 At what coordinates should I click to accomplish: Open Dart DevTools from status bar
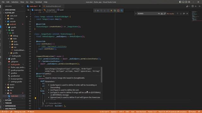tap(141, 112)
